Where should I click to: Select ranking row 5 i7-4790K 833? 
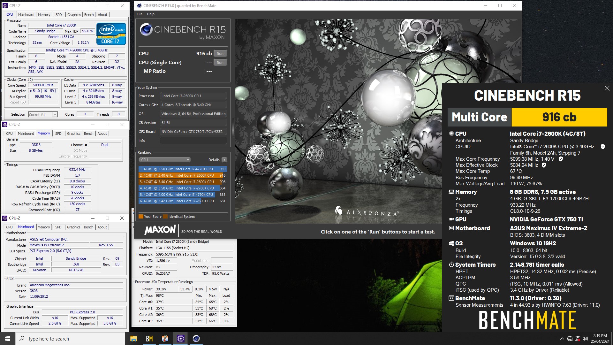pyautogui.click(x=183, y=195)
